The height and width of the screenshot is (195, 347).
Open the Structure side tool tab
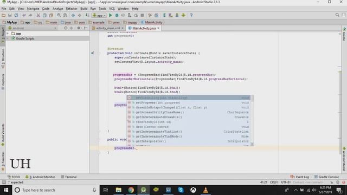[x=3, y=58]
